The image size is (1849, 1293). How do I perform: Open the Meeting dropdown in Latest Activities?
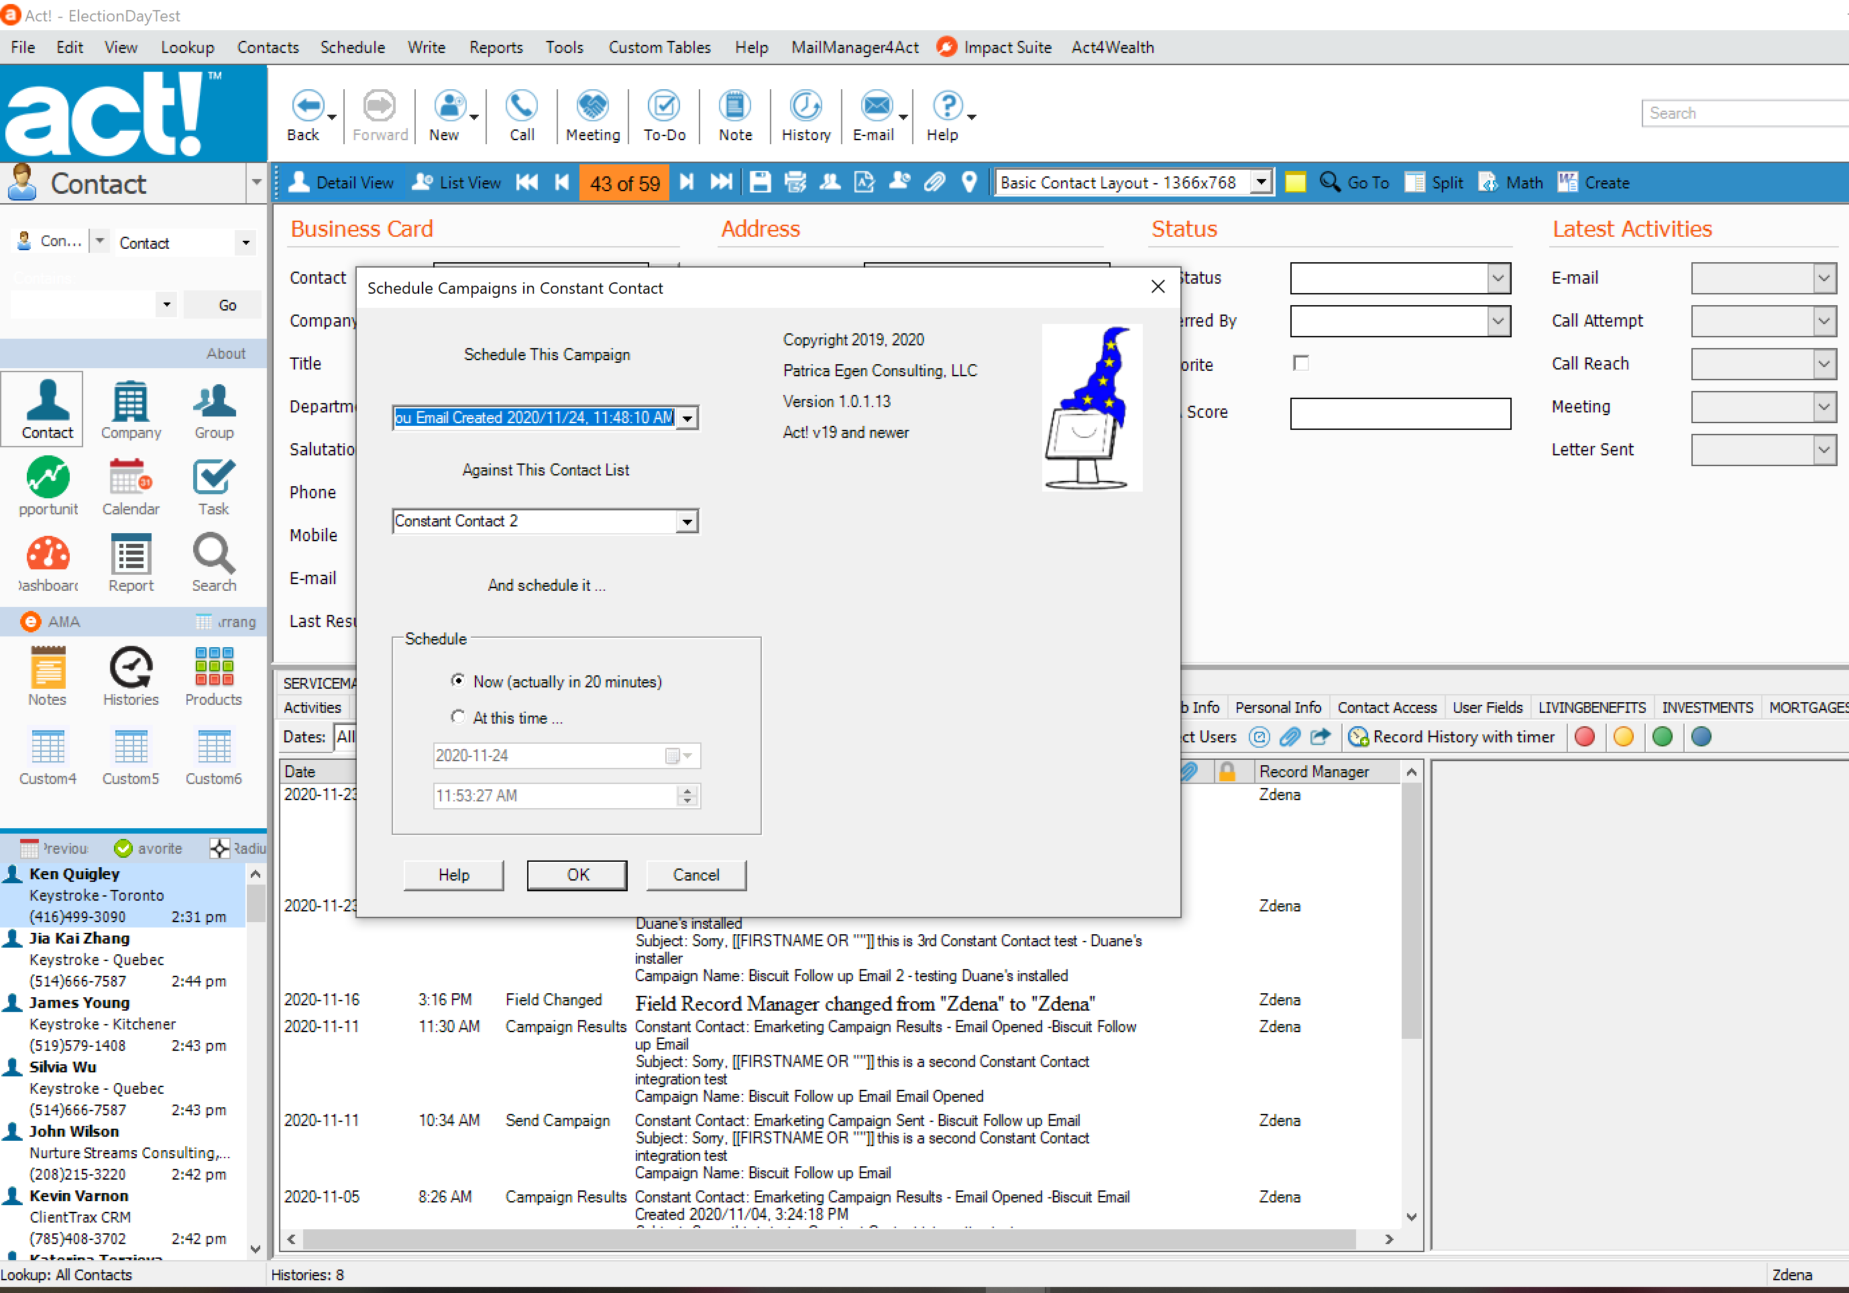click(1824, 407)
